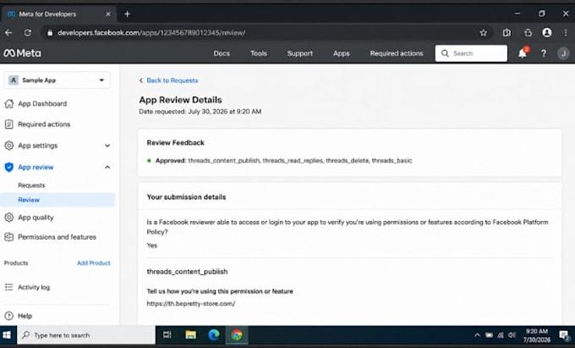Open Required actions in top navigation
575x348 pixels.
pos(397,53)
